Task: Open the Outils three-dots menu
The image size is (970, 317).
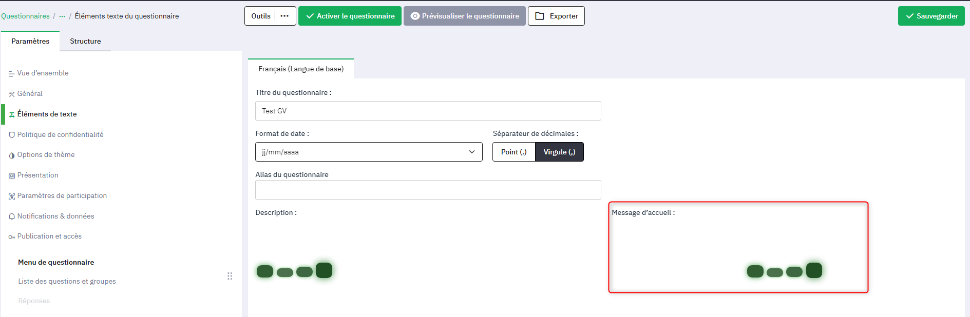Action: (x=284, y=16)
